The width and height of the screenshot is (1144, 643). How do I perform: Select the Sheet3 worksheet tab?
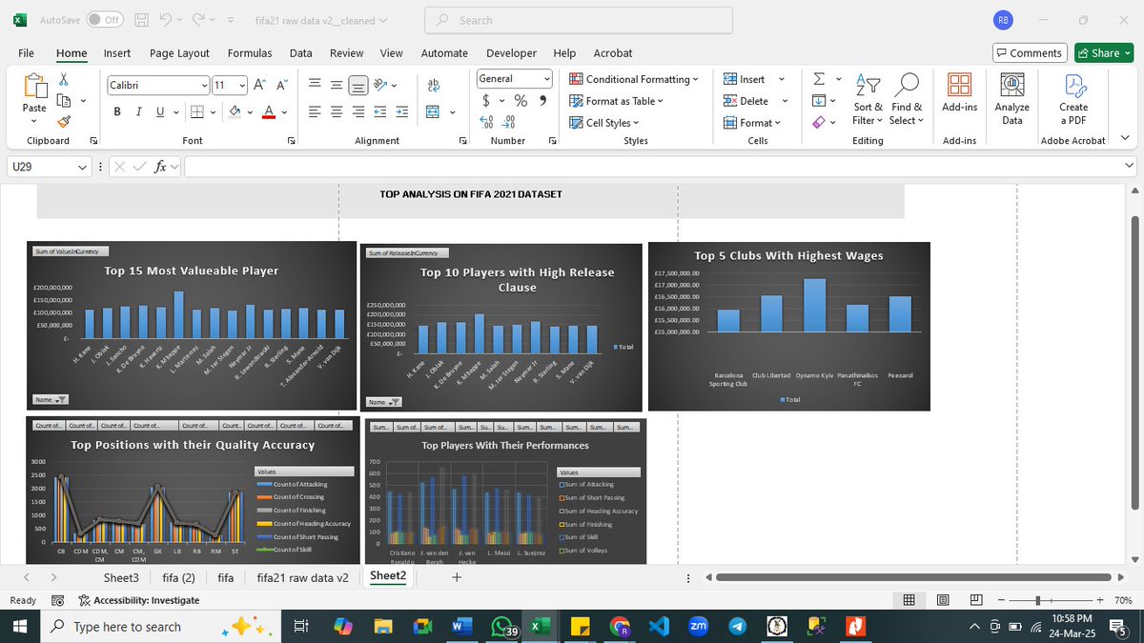coord(121,577)
